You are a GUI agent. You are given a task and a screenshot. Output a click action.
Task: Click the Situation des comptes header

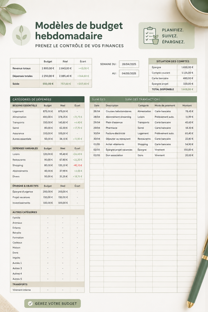pos(173,61)
